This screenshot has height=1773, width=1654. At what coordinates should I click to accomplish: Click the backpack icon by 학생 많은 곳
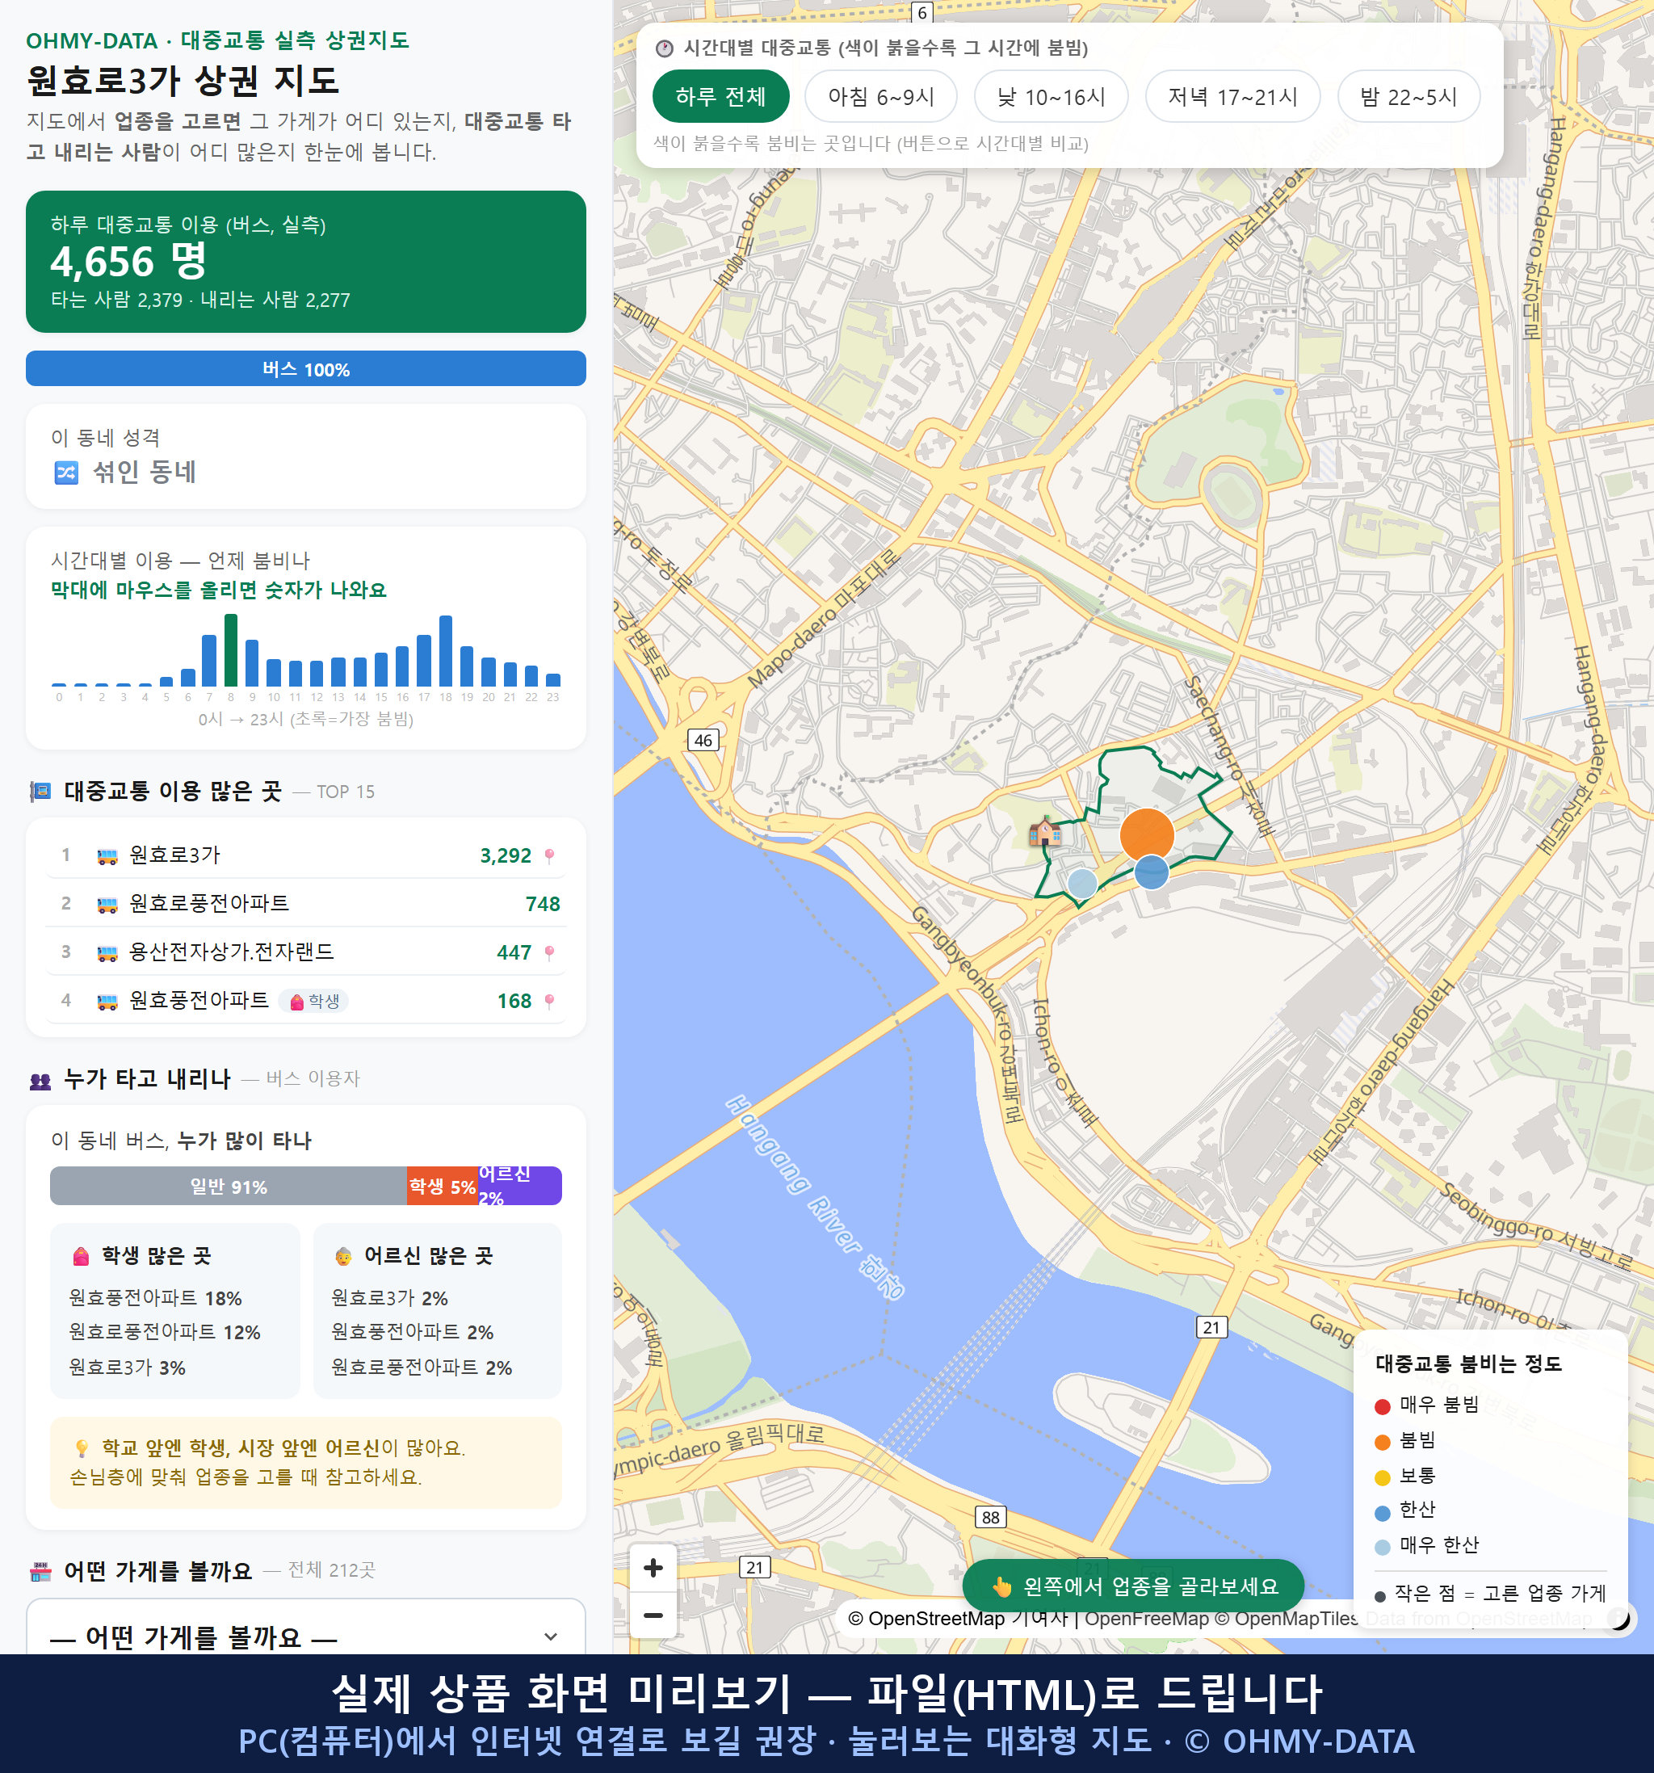(x=81, y=1256)
